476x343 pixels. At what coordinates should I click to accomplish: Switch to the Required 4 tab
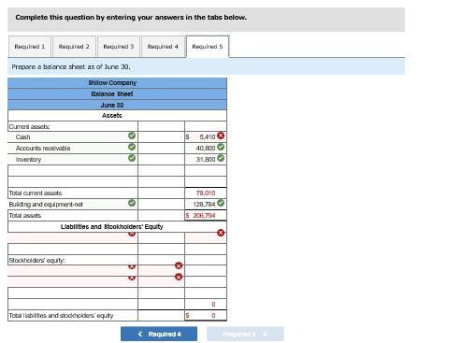[x=163, y=47]
